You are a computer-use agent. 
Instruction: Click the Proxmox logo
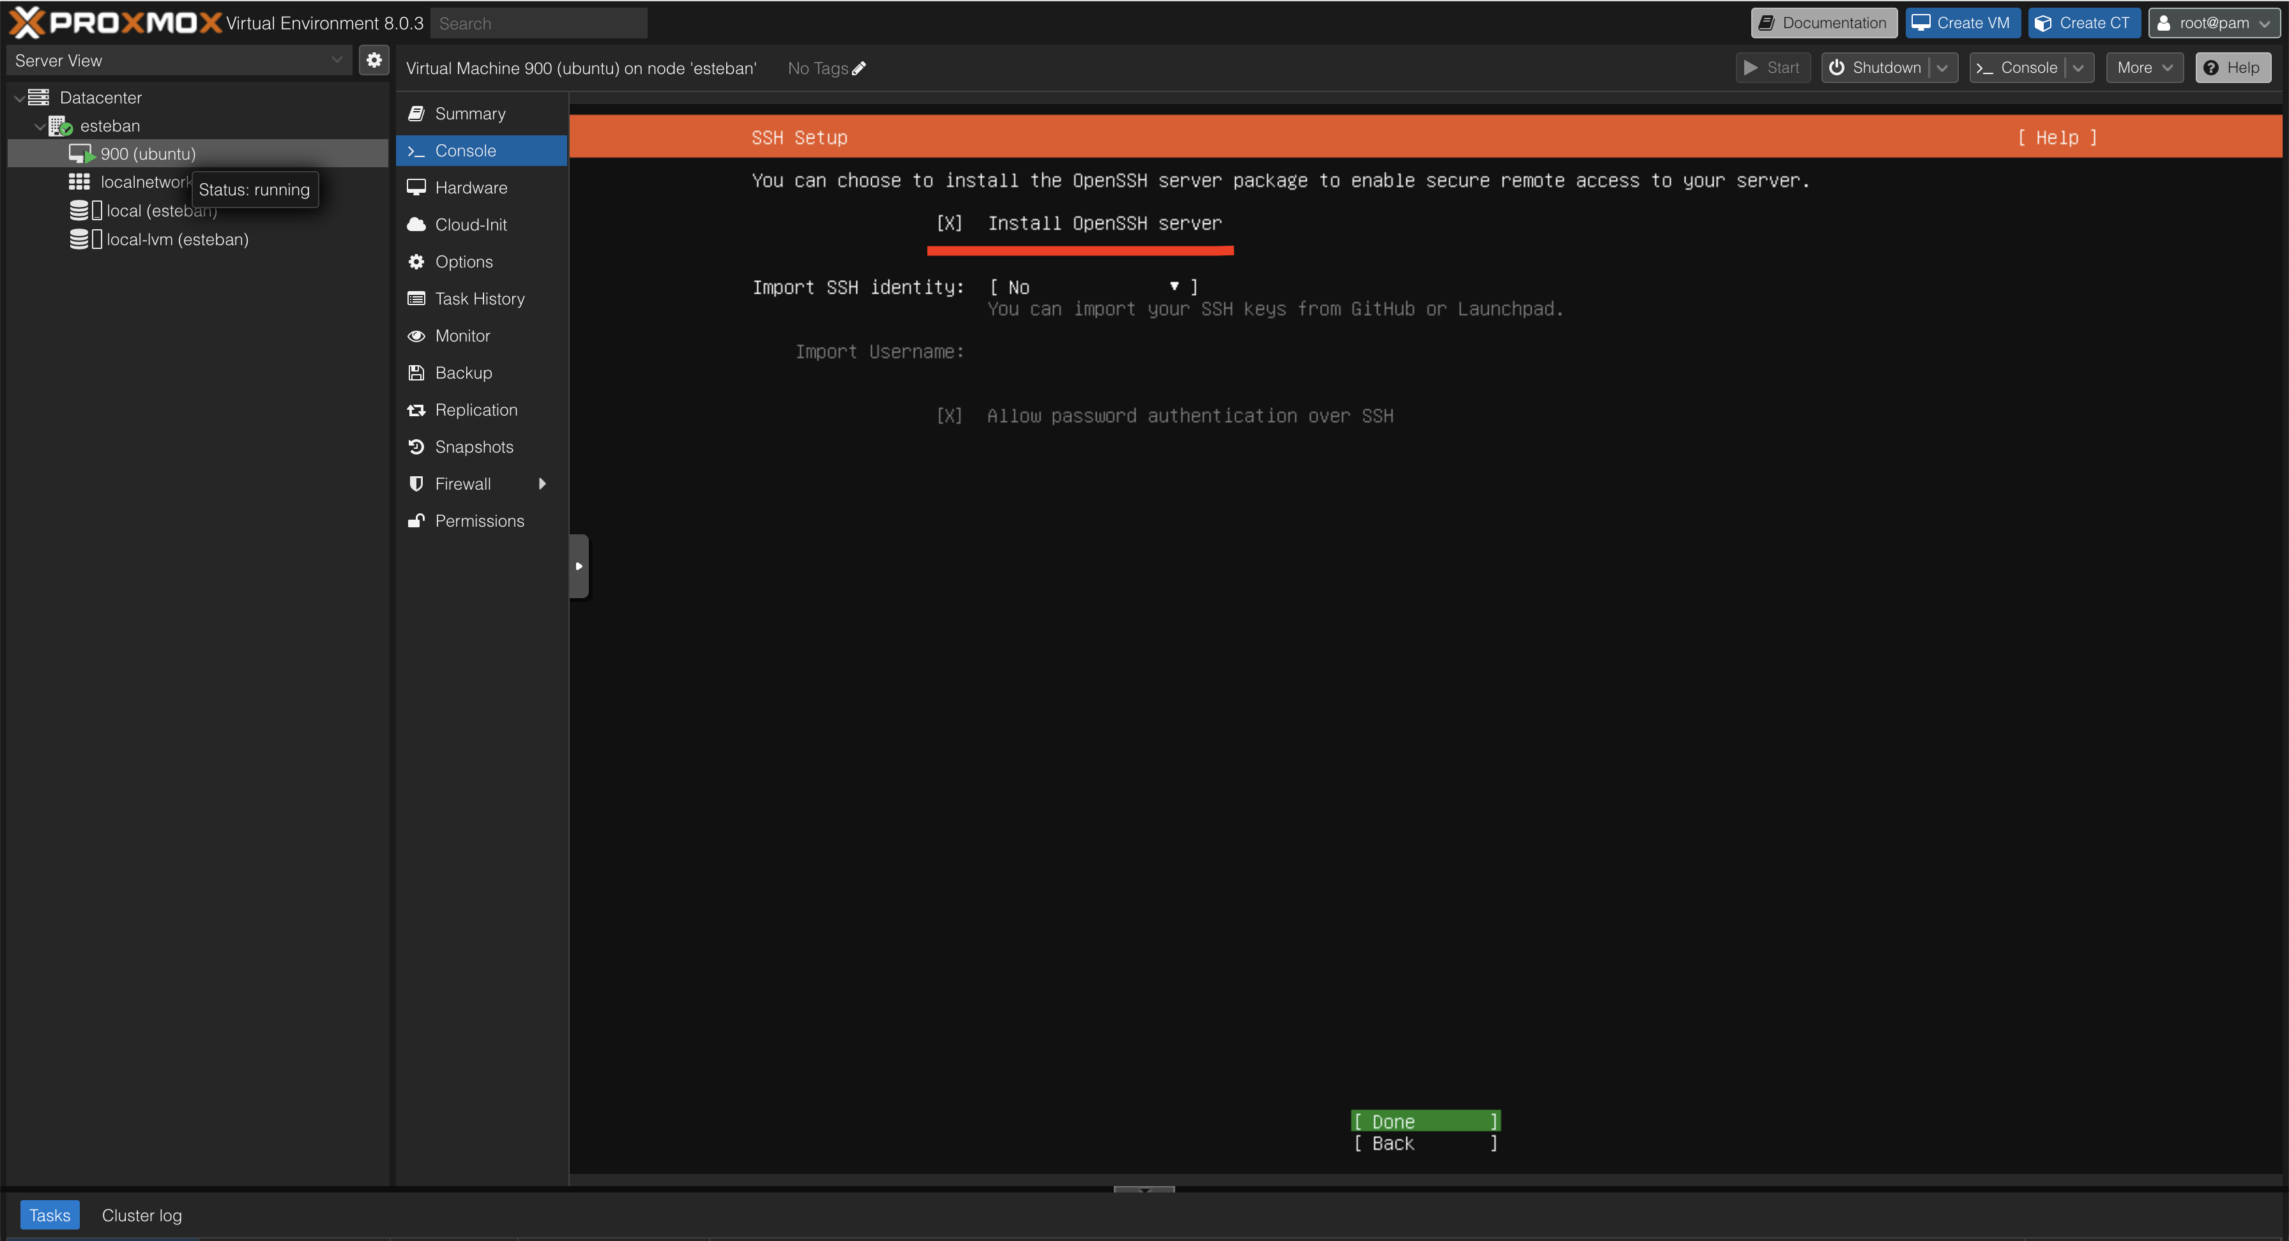114,22
